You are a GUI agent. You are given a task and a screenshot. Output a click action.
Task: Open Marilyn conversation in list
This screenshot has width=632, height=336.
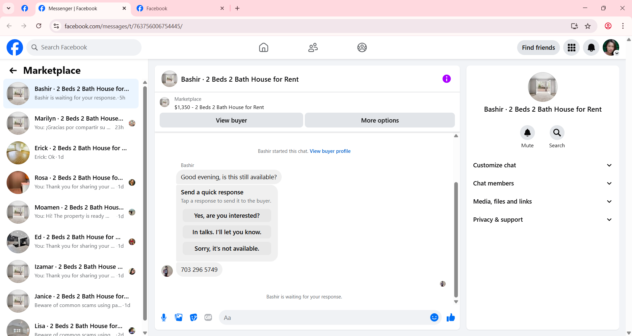(71, 123)
